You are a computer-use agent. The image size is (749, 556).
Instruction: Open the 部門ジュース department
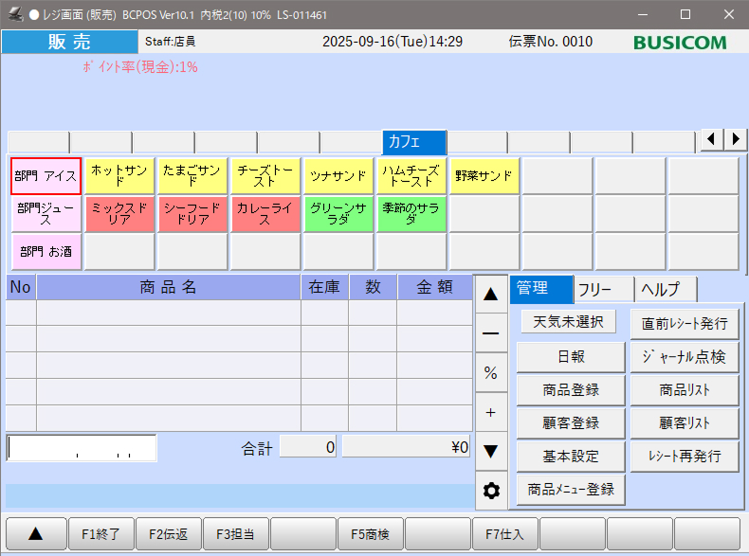coord(46,214)
